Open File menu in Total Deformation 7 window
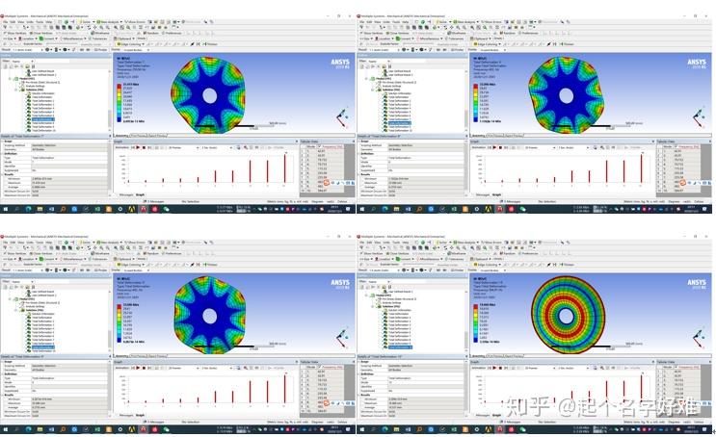Screen dimensions: 716x437 click(6, 21)
